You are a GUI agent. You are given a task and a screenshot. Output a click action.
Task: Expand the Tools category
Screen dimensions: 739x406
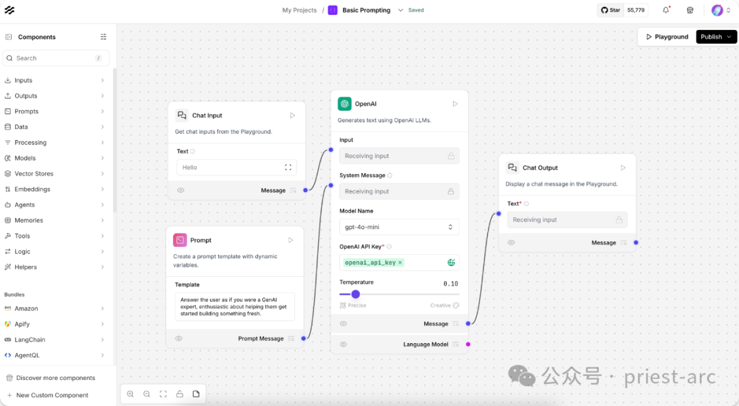point(55,236)
